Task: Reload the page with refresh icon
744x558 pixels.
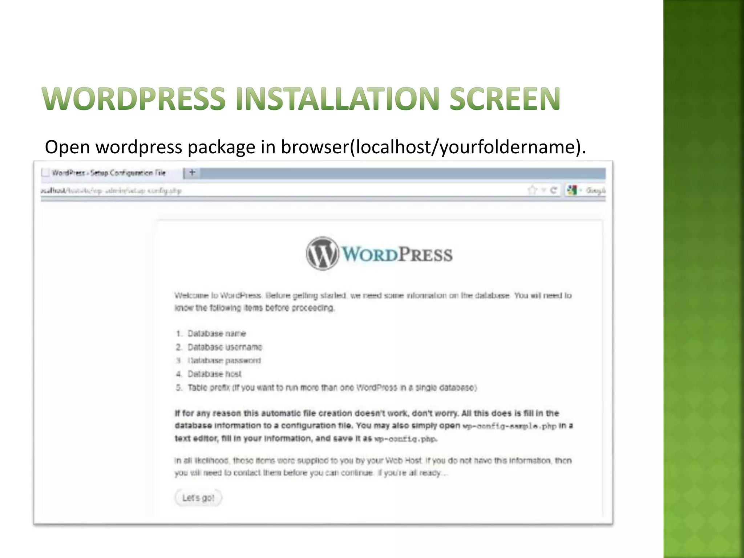Action: (553, 190)
